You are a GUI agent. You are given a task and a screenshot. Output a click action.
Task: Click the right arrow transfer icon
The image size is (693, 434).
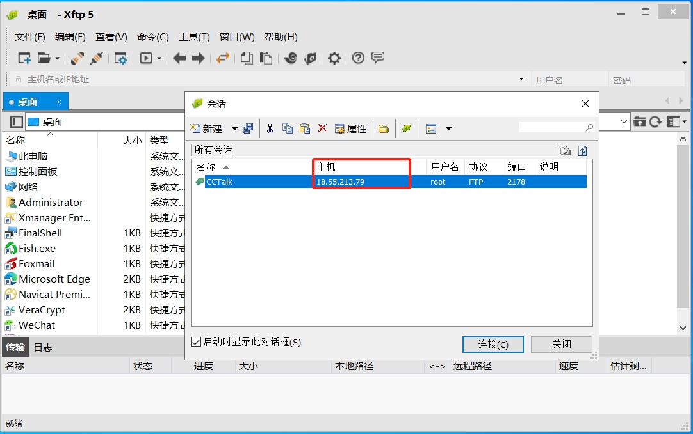(x=199, y=58)
